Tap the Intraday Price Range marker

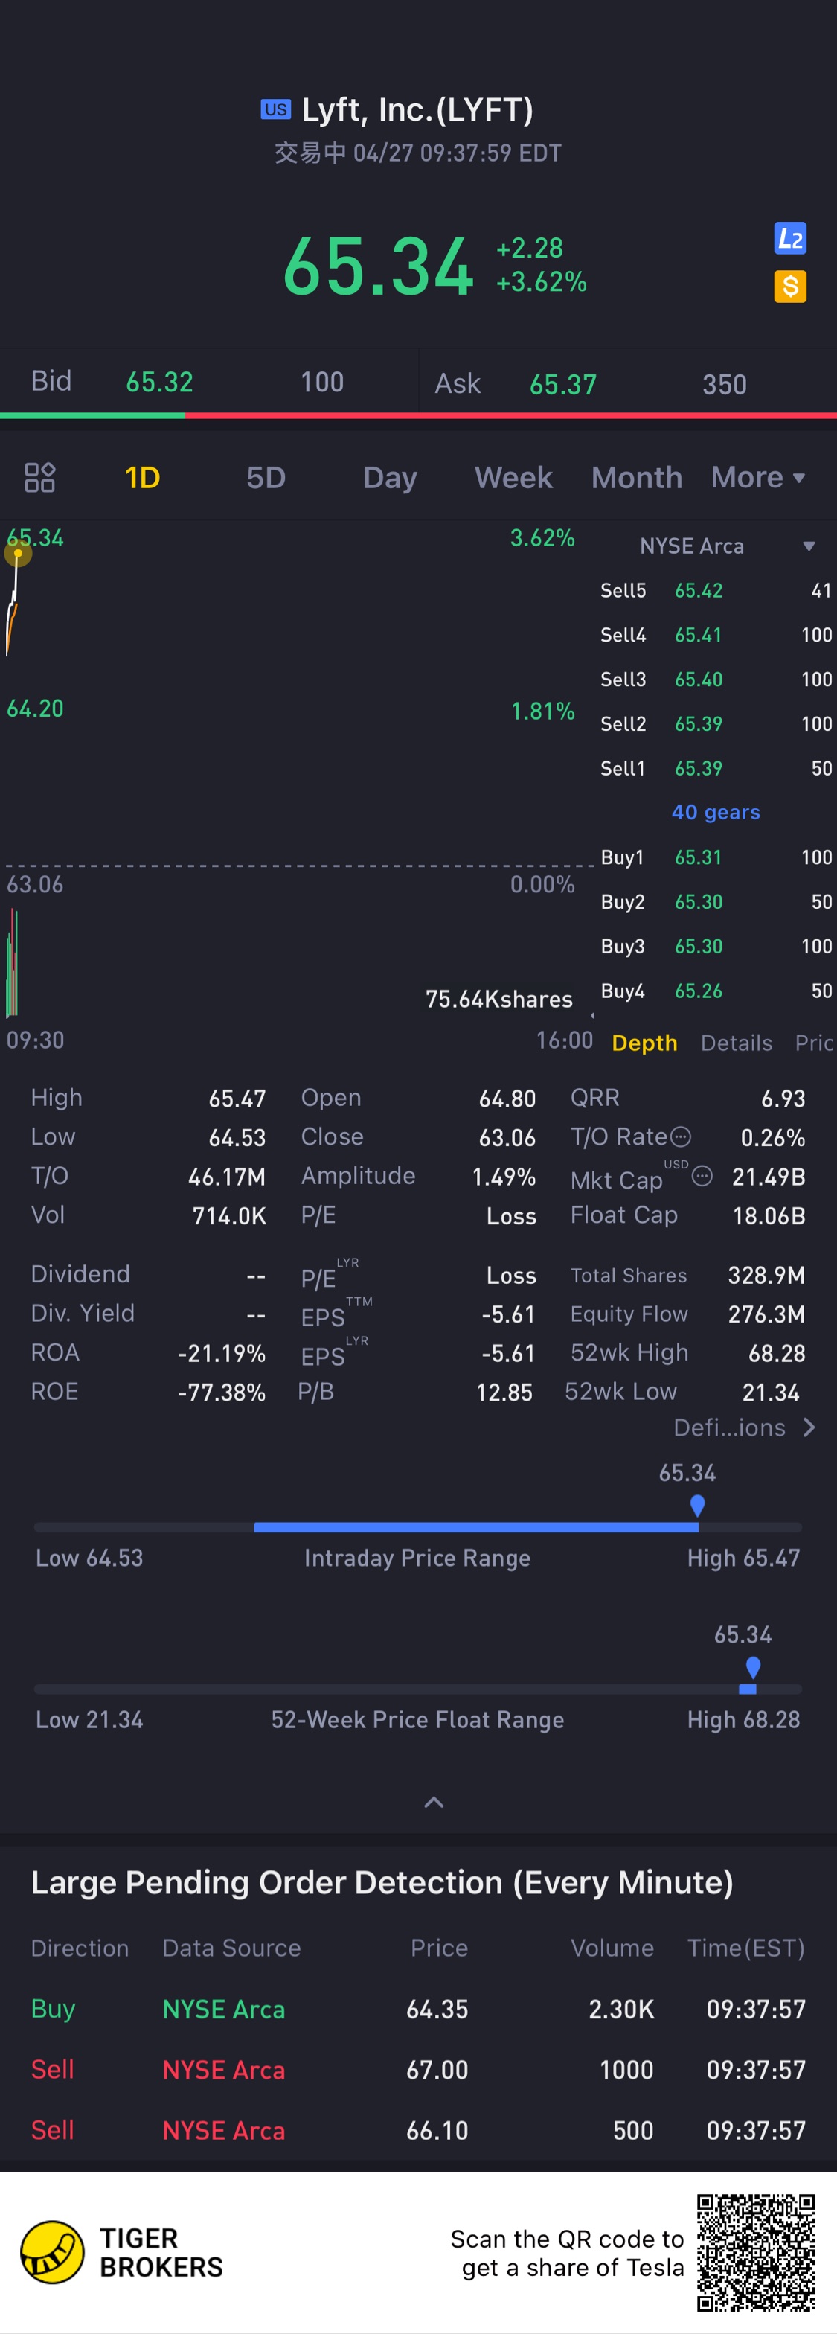(x=696, y=1506)
